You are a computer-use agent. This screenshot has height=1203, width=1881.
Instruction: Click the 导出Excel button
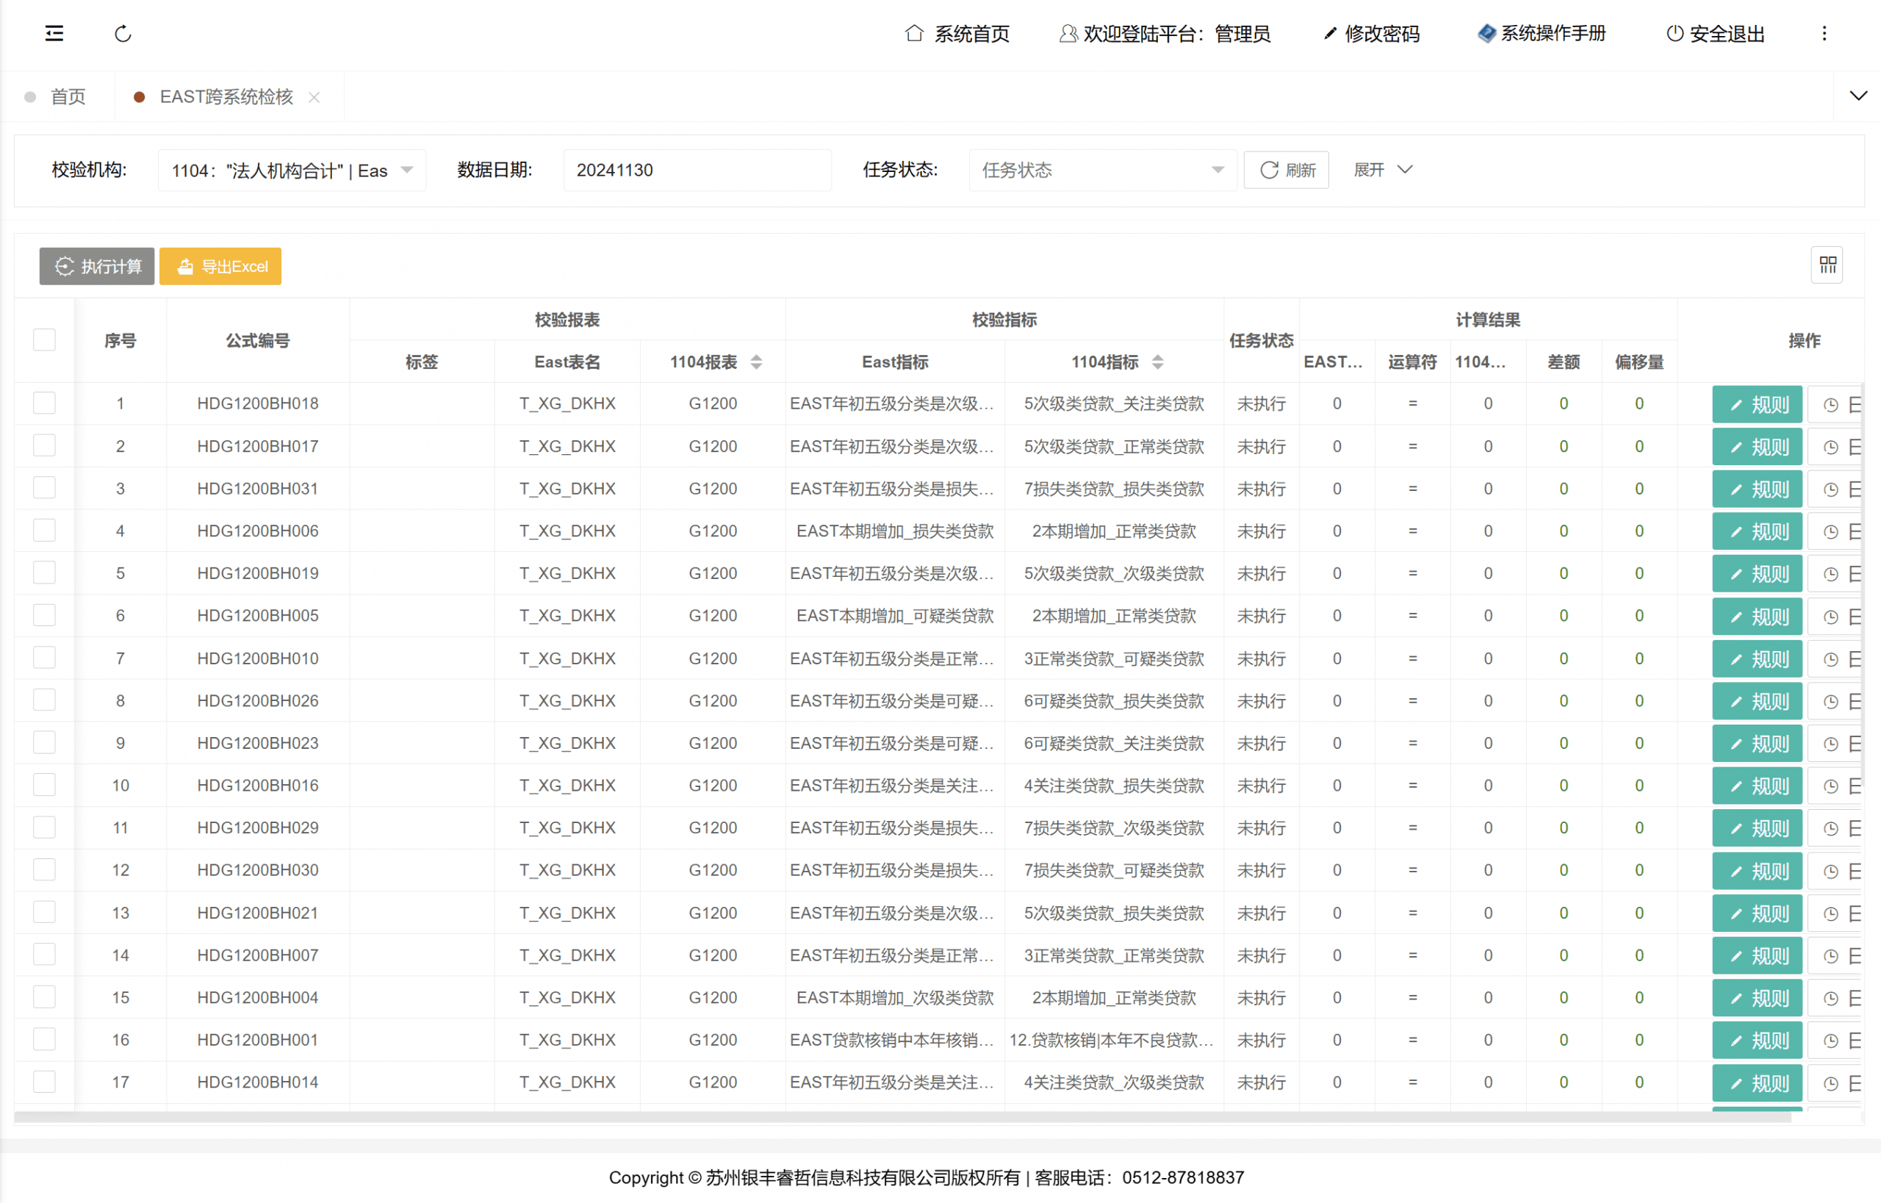[221, 266]
